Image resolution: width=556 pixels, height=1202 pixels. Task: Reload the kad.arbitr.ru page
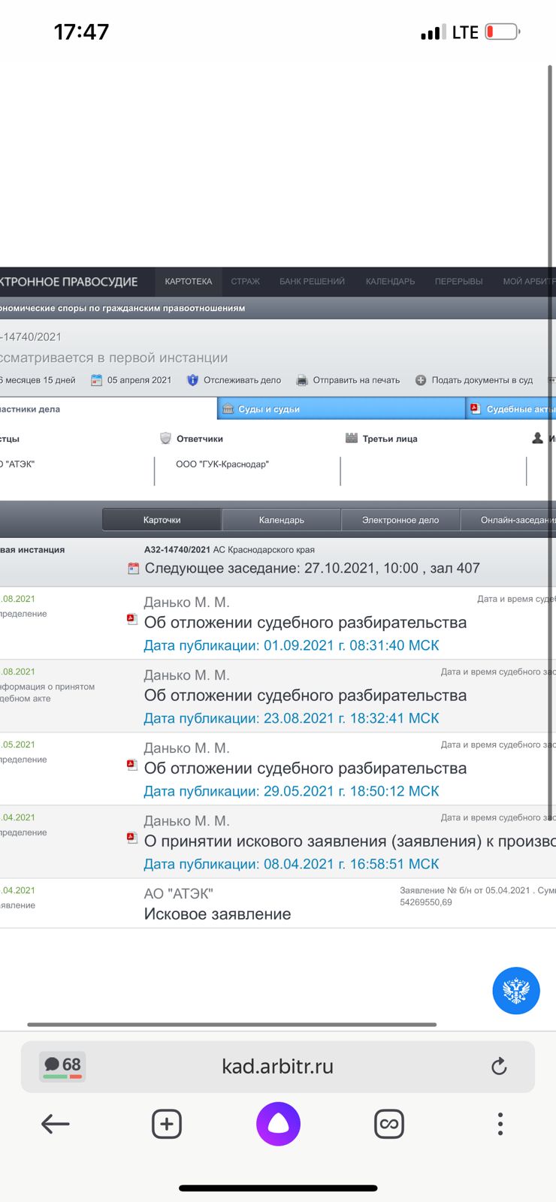point(499,1066)
